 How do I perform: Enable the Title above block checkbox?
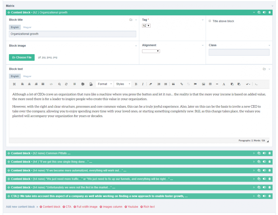pyautogui.click(x=210, y=21)
